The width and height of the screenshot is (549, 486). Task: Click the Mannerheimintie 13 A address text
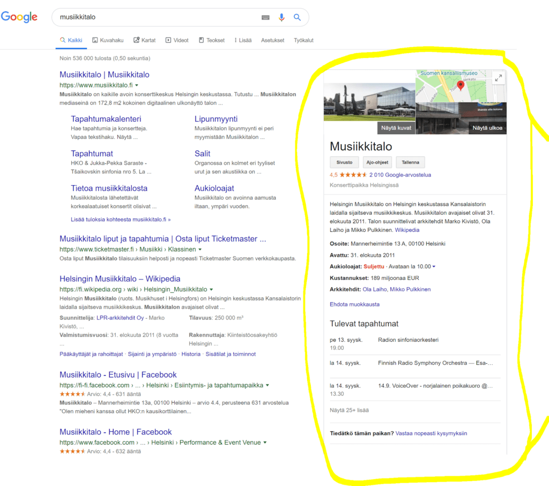pos(398,244)
